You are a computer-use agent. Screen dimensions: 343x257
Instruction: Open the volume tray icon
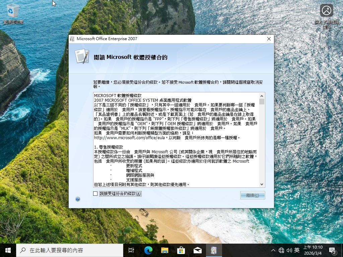289,250
